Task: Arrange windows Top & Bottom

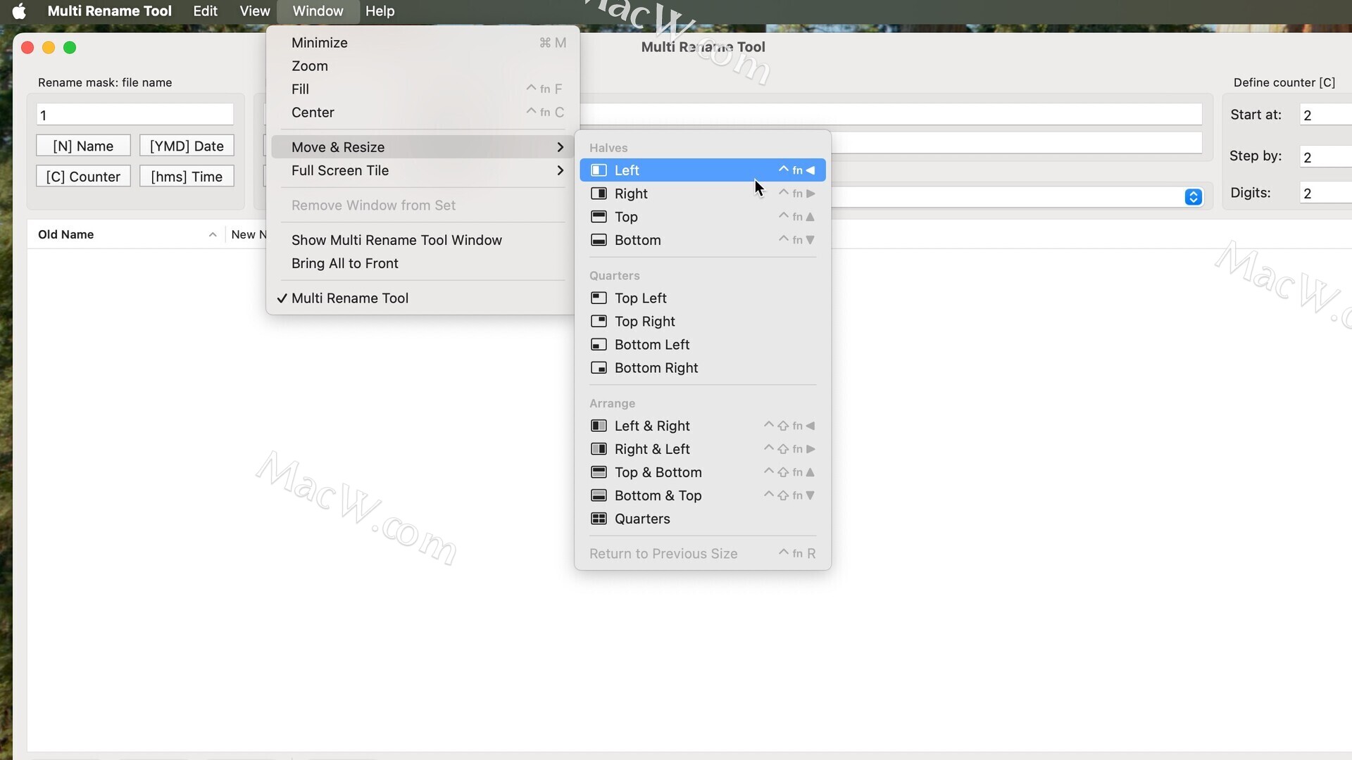Action: coord(703,472)
